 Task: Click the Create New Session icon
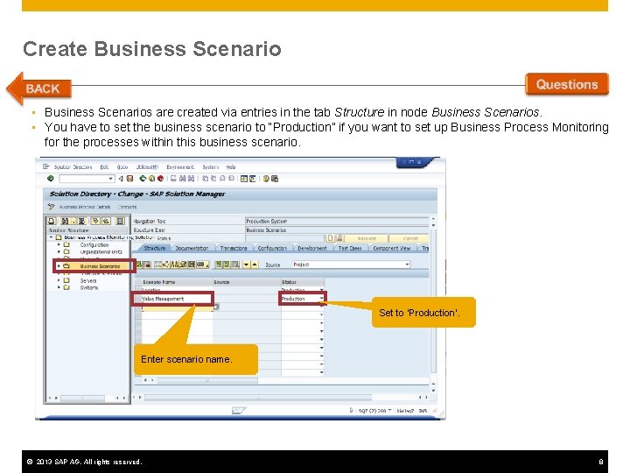(x=244, y=179)
